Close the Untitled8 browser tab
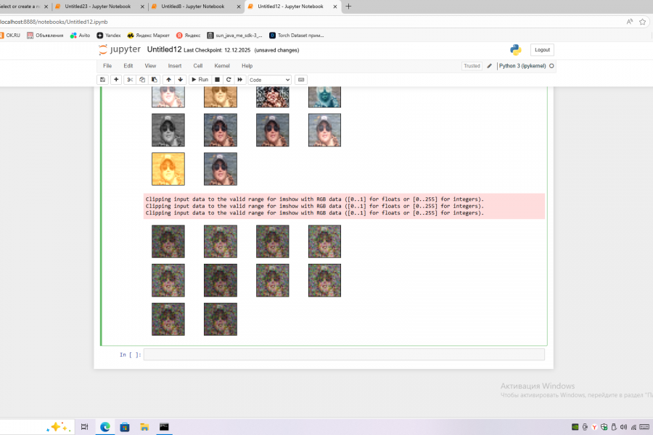The height and width of the screenshot is (435, 653). click(239, 7)
